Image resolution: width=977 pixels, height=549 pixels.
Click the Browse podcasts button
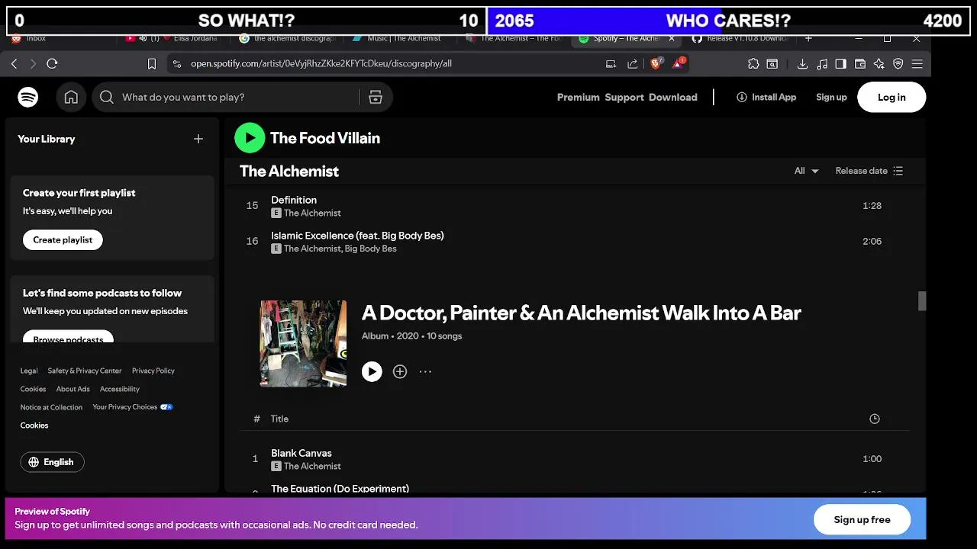pyautogui.click(x=68, y=338)
